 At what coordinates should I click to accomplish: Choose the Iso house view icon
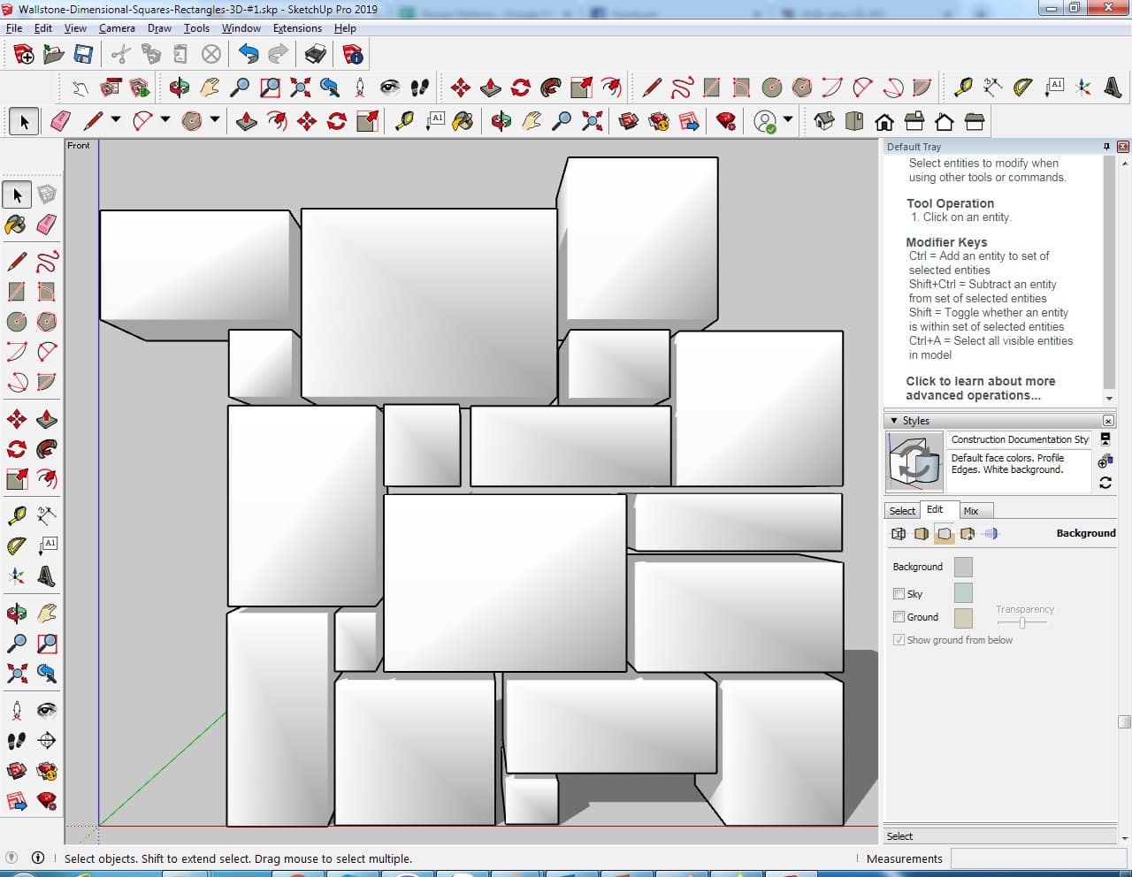tap(824, 121)
